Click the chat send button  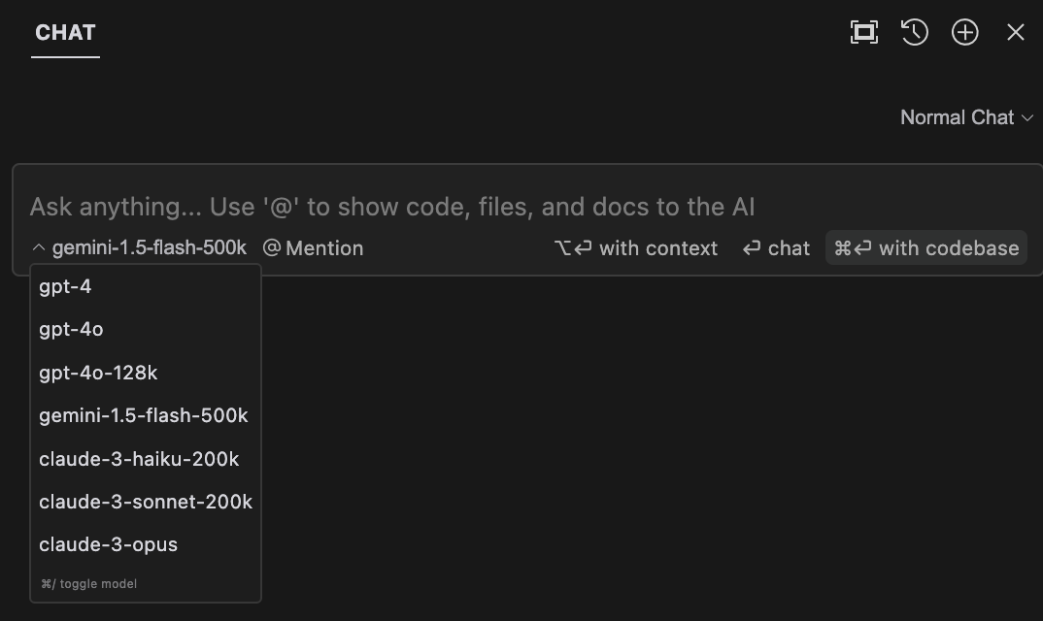point(776,248)
